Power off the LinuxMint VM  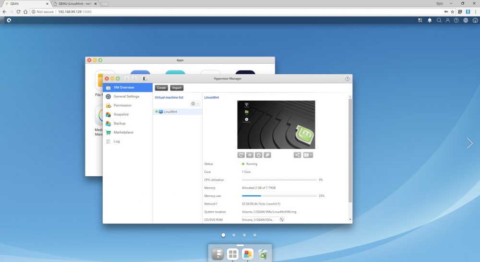(259, 155)
